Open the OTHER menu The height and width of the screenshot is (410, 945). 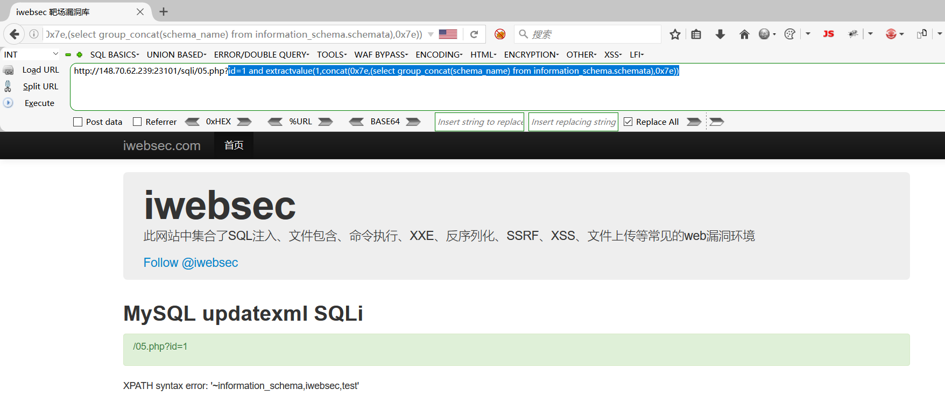[x=581, y=55]
